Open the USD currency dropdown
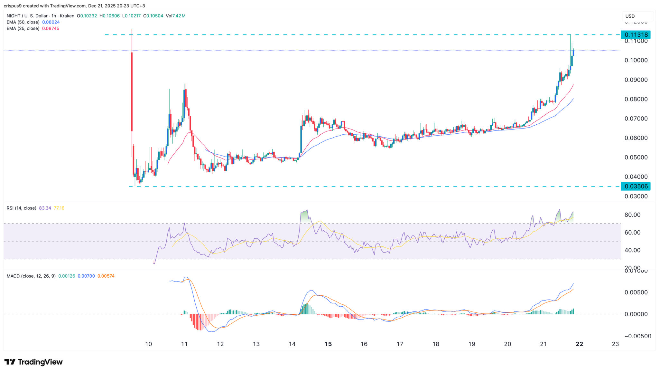Viewport: 659px width, 373px height. [637, 16]
